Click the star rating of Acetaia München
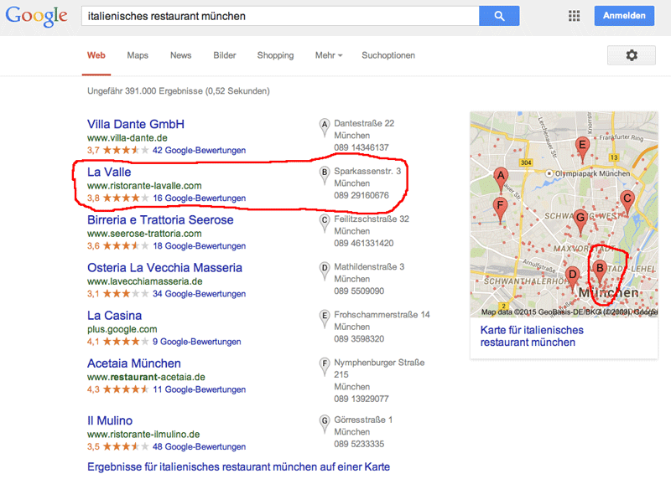 (x=126, y=389)
